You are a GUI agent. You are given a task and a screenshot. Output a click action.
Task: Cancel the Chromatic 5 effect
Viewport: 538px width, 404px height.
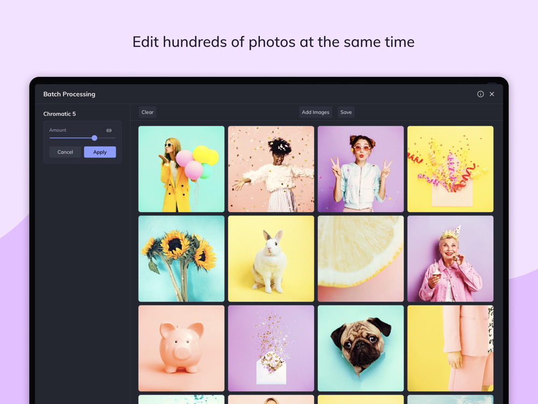65,152
